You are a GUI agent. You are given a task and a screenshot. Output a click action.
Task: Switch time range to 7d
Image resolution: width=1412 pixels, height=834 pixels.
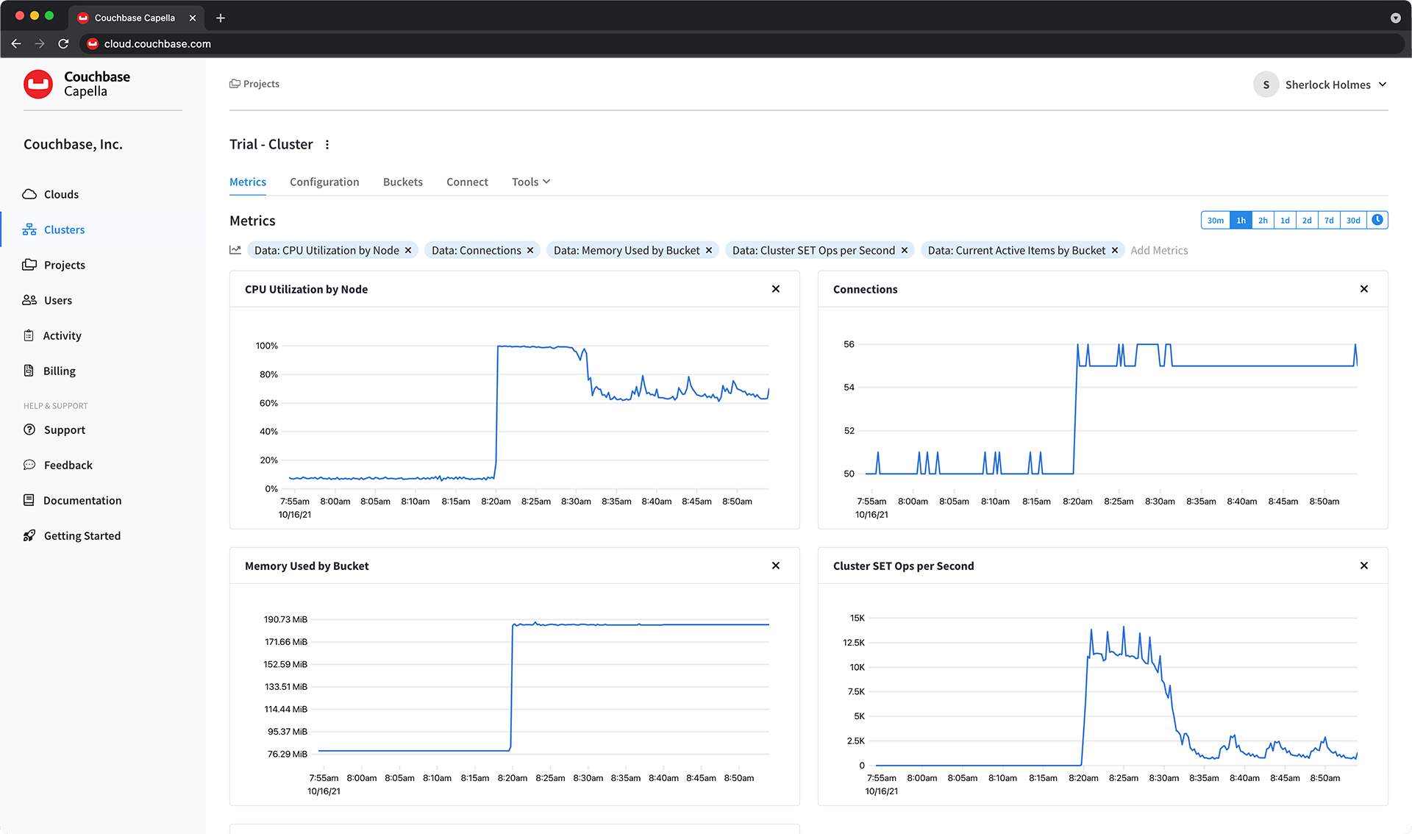(x=1329, y=221)
